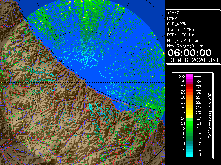The width and height of the screenshot is (221, 165).
Task: Click the date 3 AUG 2020 JST
Action: click(x=195, y=60)
